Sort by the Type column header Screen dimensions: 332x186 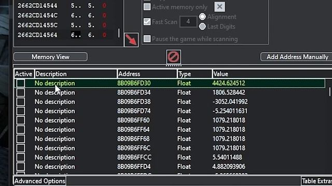pos(195,74)
